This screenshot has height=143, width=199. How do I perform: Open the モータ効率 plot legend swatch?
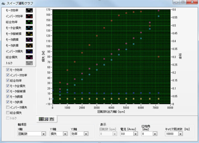(29, 10)
